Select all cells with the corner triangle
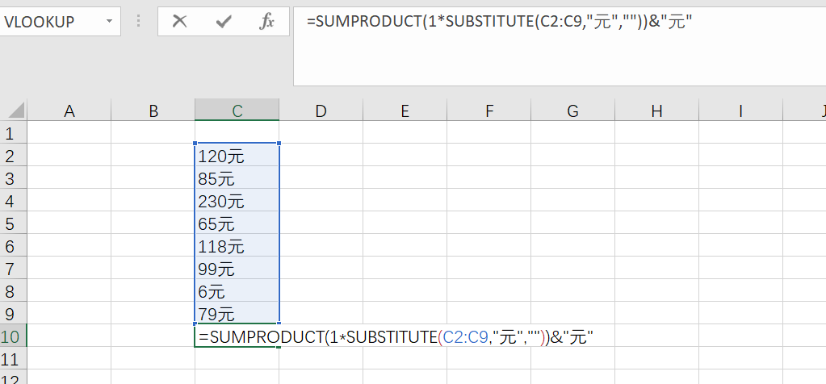The width and height of the screenshot is (826, 384). (x=15, y=111)
